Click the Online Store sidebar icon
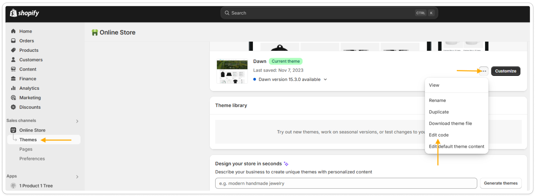 [13, 130]
